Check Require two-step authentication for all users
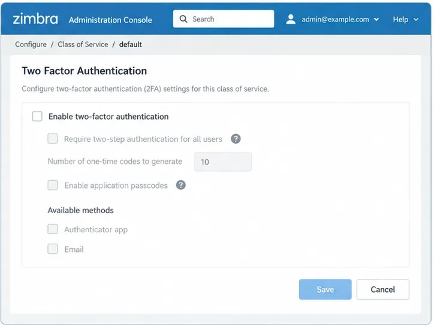Viewport: 434px width, 325px height. [53, 138]
